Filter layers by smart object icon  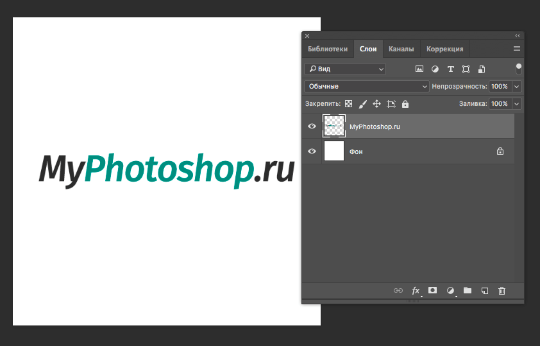click(x=482, y=69)
